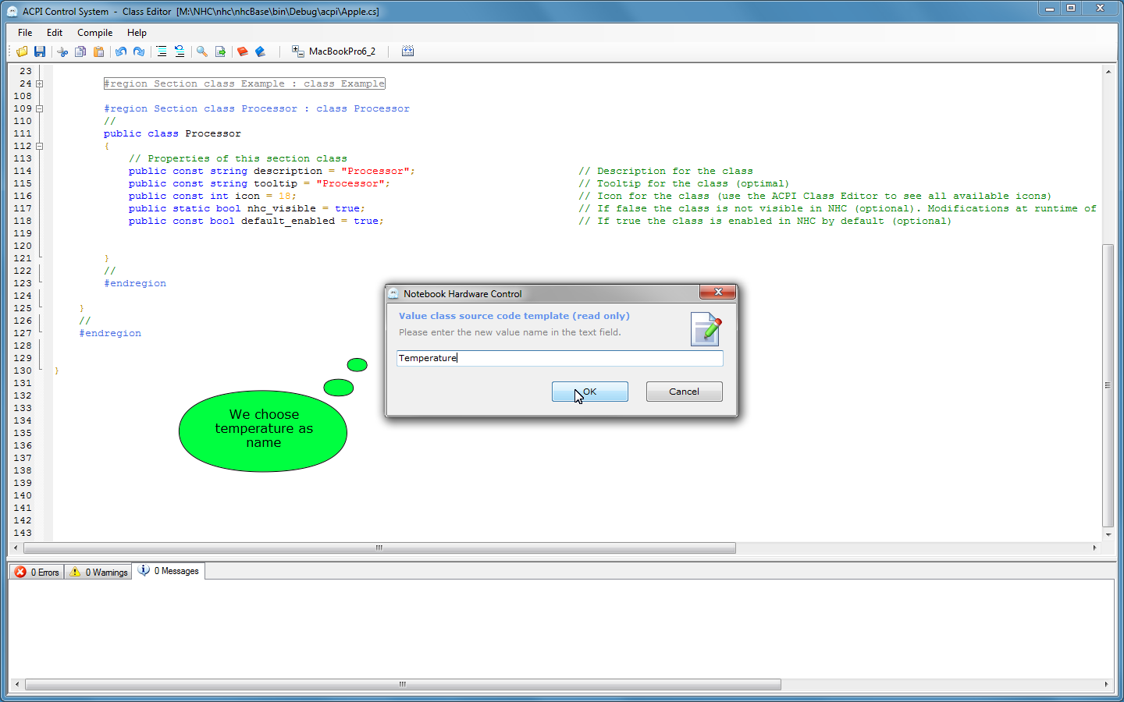Screen dimensions: 1124x702
Task: Expand the collapsed region at line 24
Action: point(39,83)
